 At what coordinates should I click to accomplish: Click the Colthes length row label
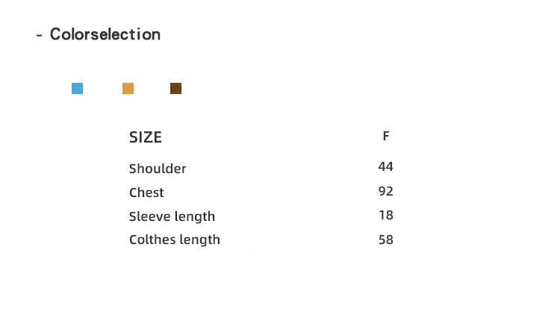click(175, 240)
